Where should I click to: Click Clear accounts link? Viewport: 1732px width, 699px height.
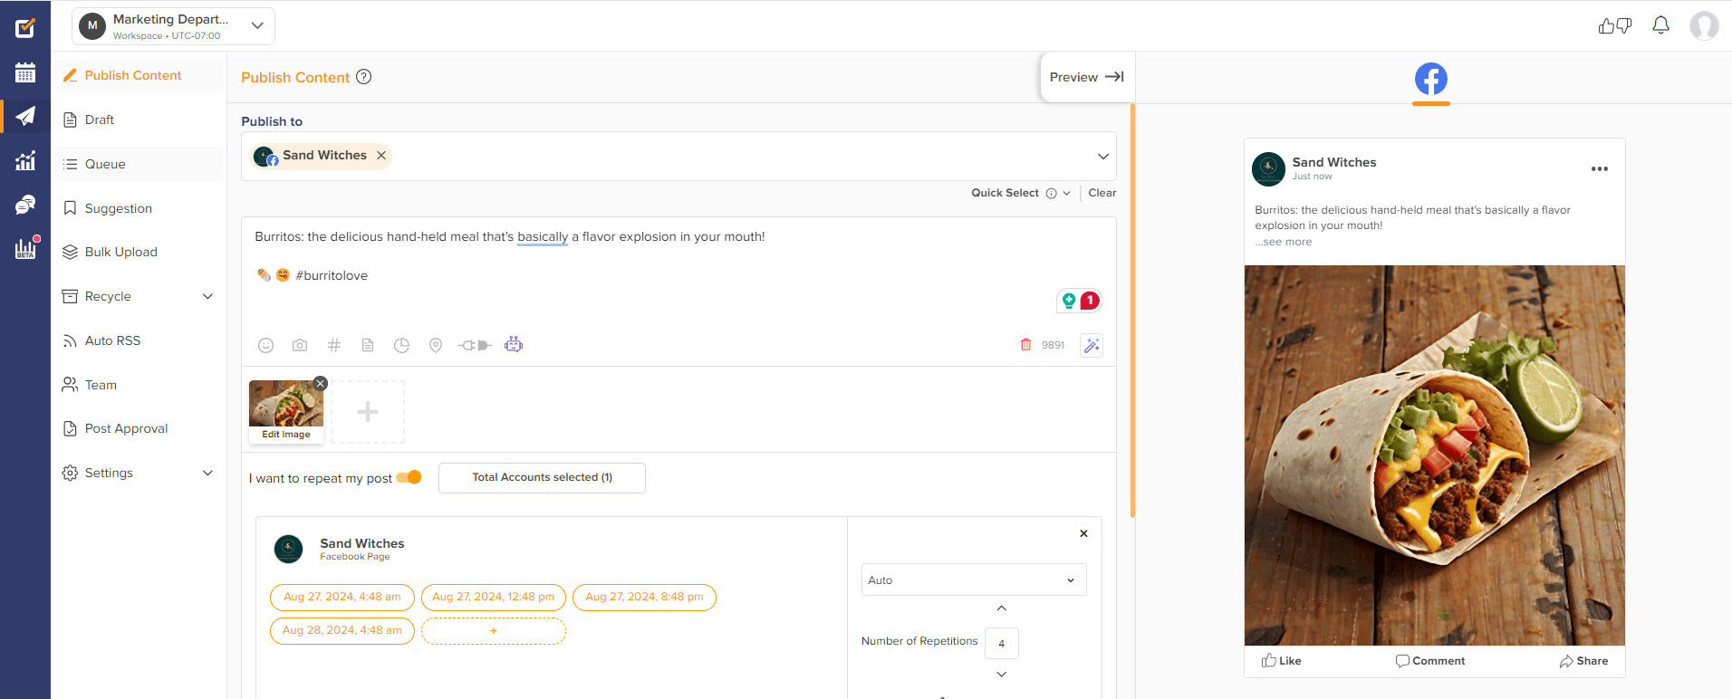click(1102, 193)
